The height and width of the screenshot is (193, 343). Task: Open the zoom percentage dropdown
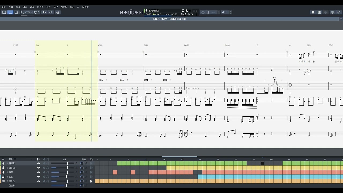27,12
